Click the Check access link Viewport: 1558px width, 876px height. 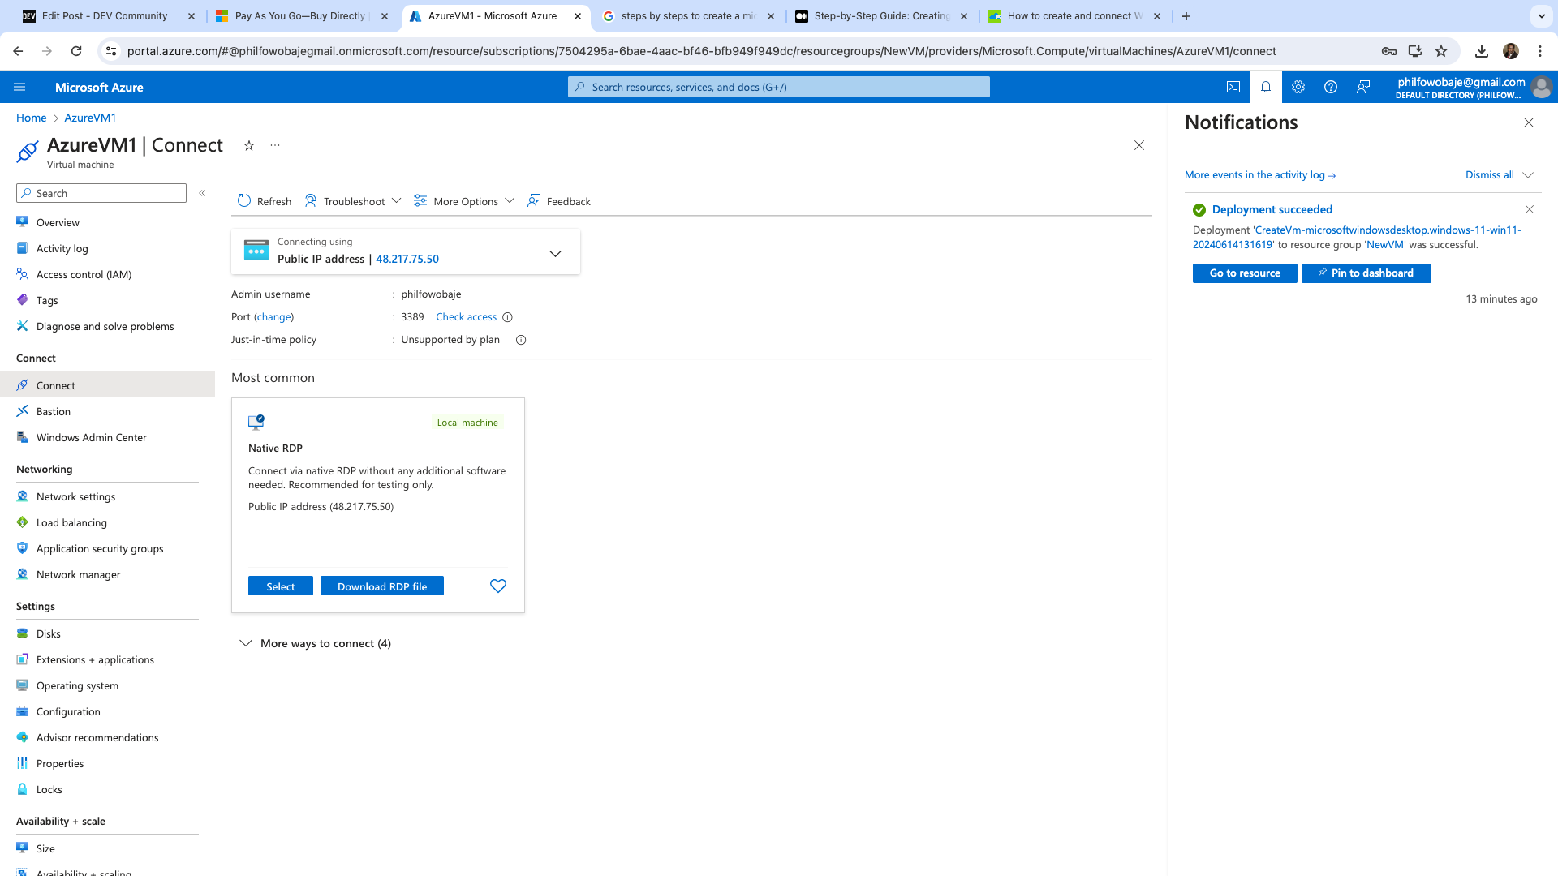pyautogui.click(x=466, y=317)
